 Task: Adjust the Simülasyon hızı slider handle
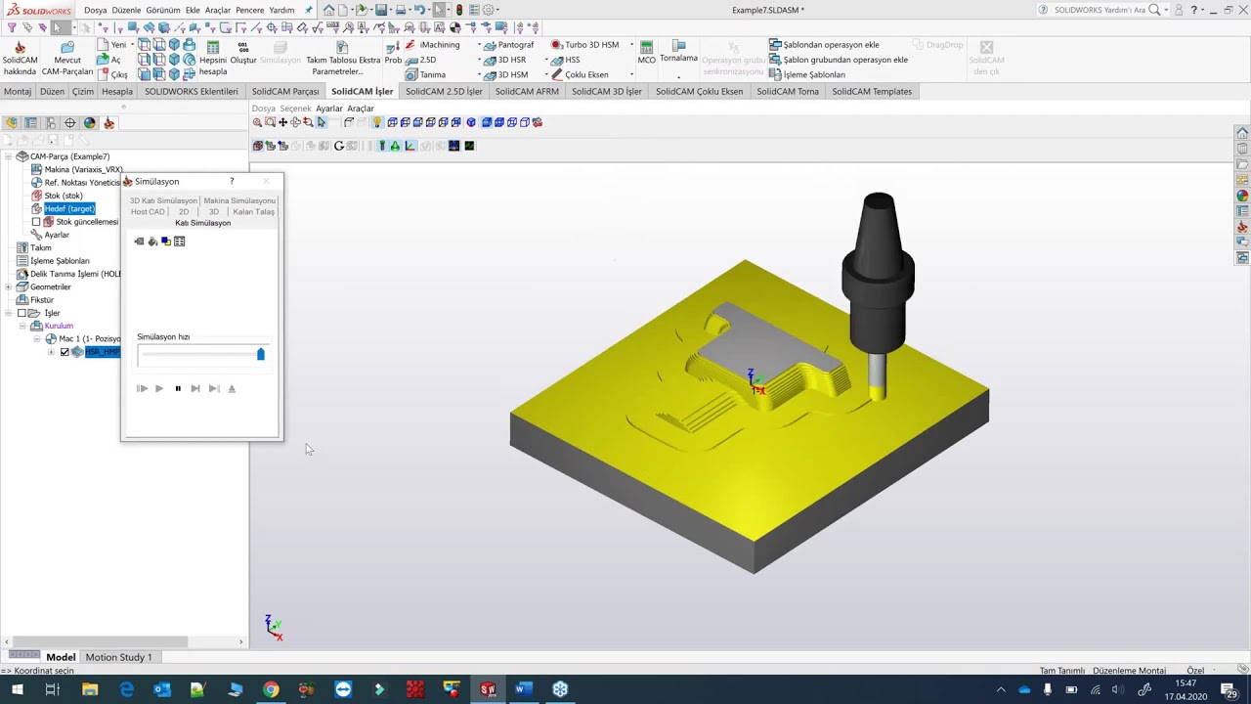point(261,354)
